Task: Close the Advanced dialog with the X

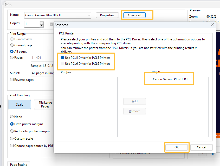Action: pos(212,25)
